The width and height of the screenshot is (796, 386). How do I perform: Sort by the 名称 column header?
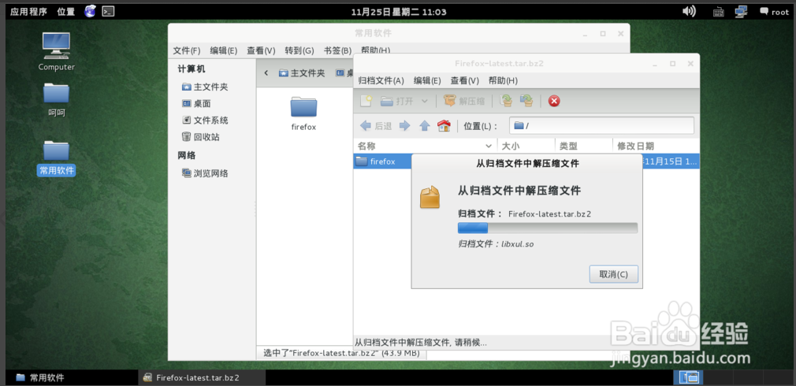click(425, 146)
